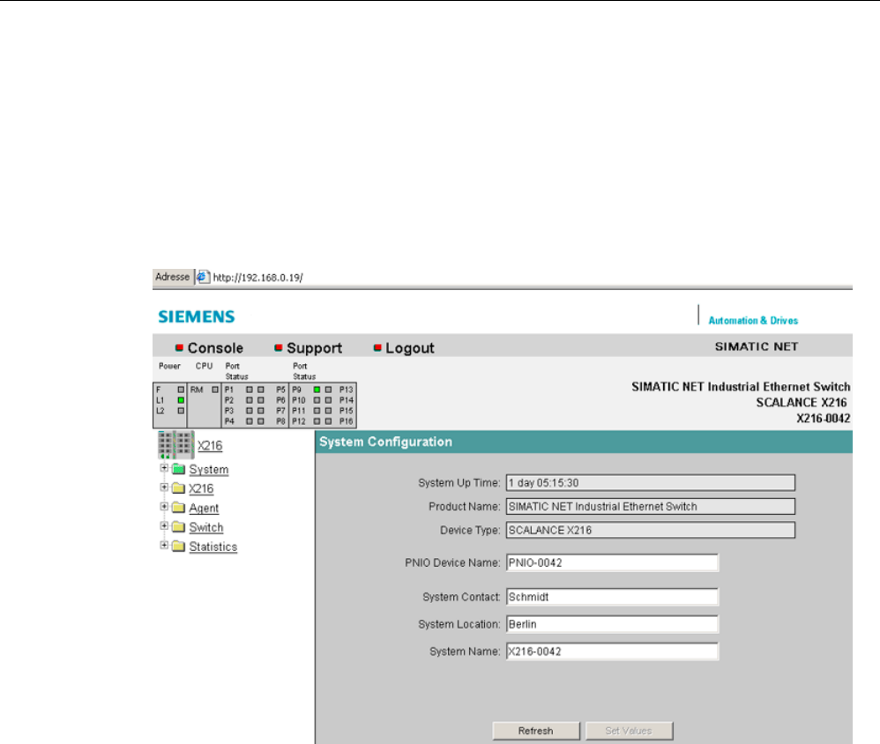Viewport: 880px width, 744px height.
Task: Click Logout in the top menu
Action: coord(410,348)
